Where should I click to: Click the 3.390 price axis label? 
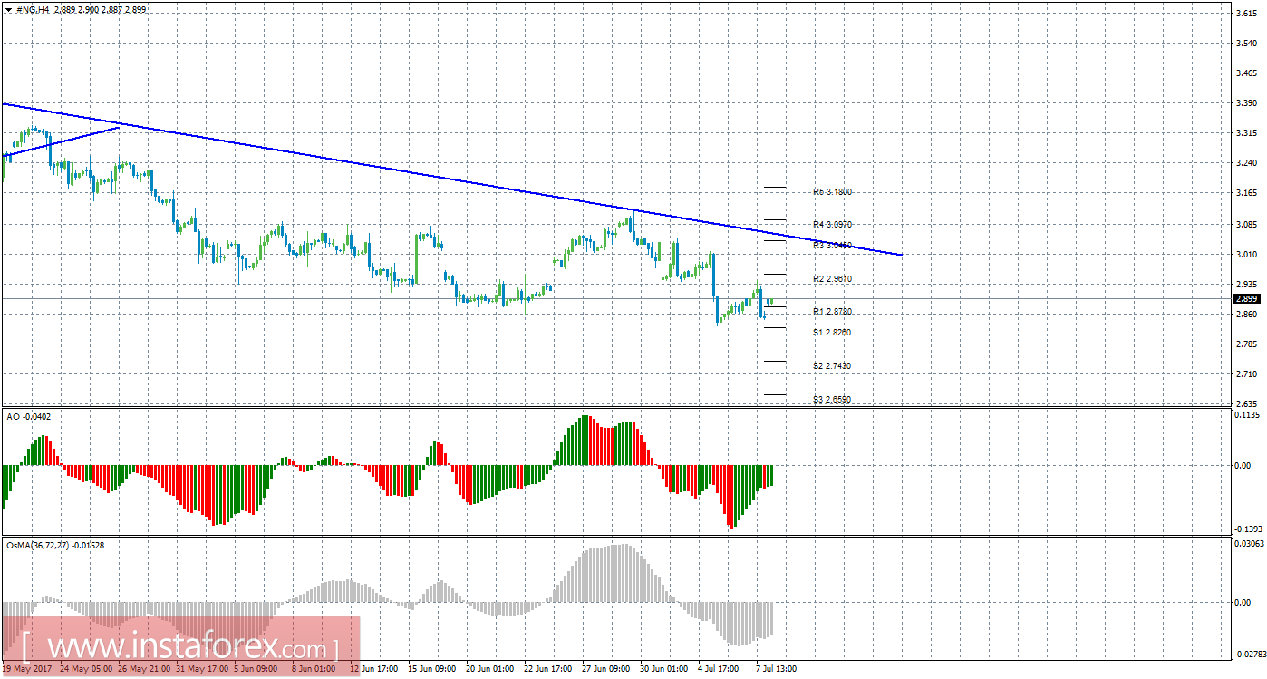(x=1246, y=103)
